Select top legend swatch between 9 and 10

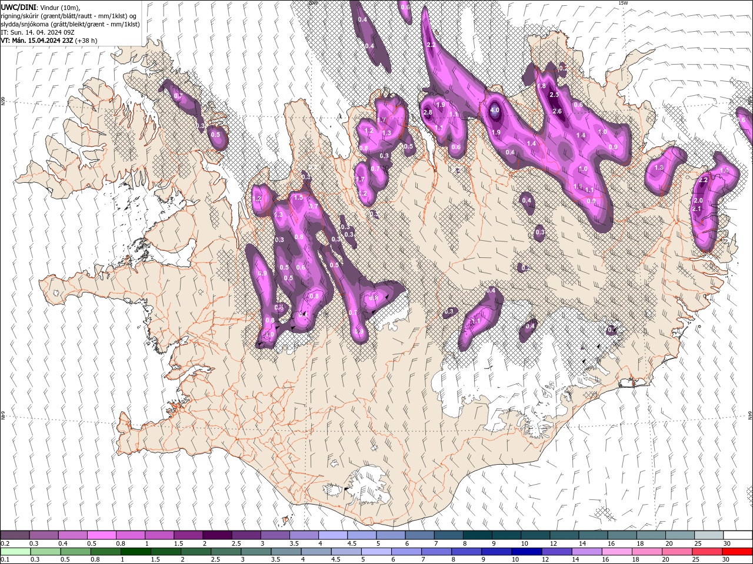[507, 535]
